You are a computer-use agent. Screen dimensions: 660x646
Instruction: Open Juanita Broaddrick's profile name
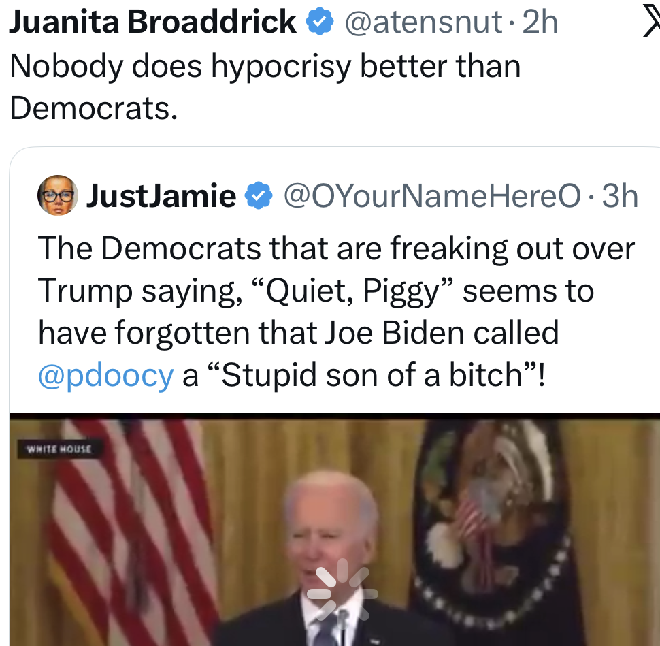click(x=153, y=23)
